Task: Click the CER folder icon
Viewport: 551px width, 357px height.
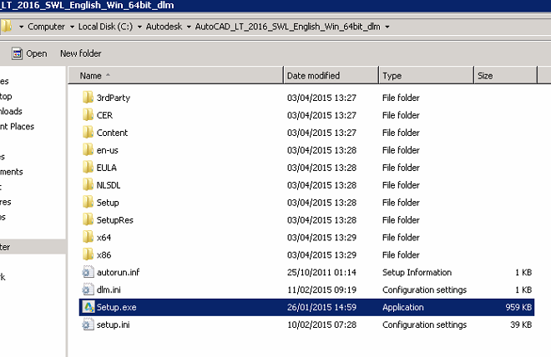Action: (88, 115)
